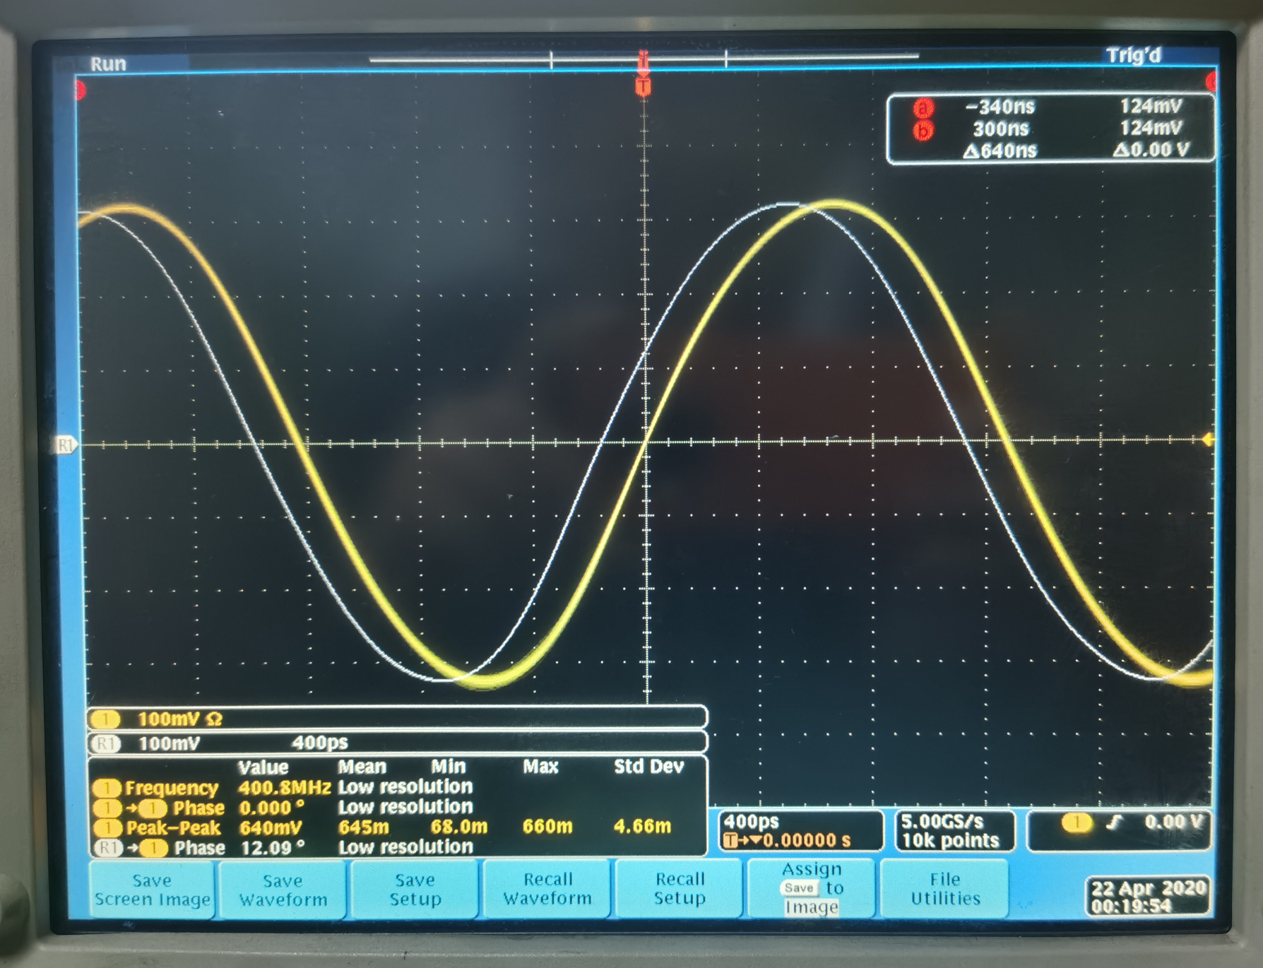This screenshot has height=968, width=1263.
Task: Click the rising edge slope icon
Action: [1115, 822]
